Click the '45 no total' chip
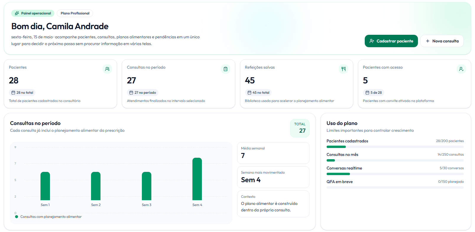The width and height of the screenshot is (475, 232). click(x=258, y=93)
